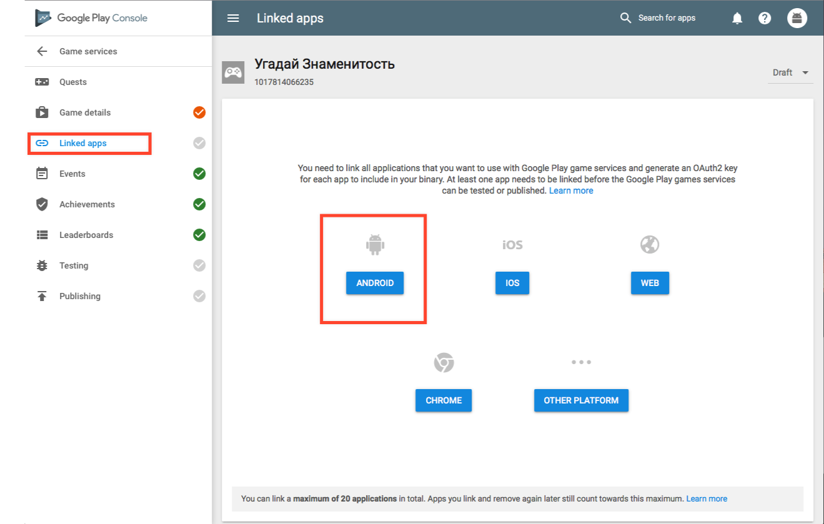Image resolution: width=824 pixels, height=524 pixels.
Task: Link a Chrome app
Action: [444, 400]
